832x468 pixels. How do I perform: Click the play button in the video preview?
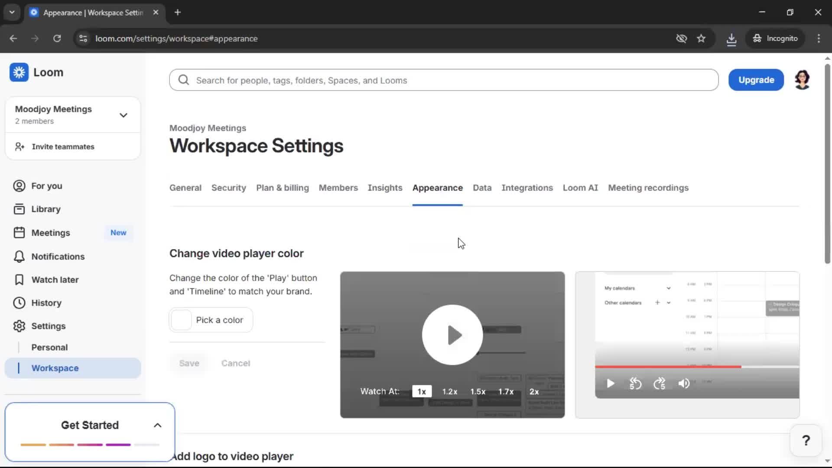[452, 335]
